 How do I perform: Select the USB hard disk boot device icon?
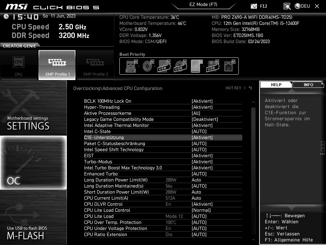coord(164,66)
